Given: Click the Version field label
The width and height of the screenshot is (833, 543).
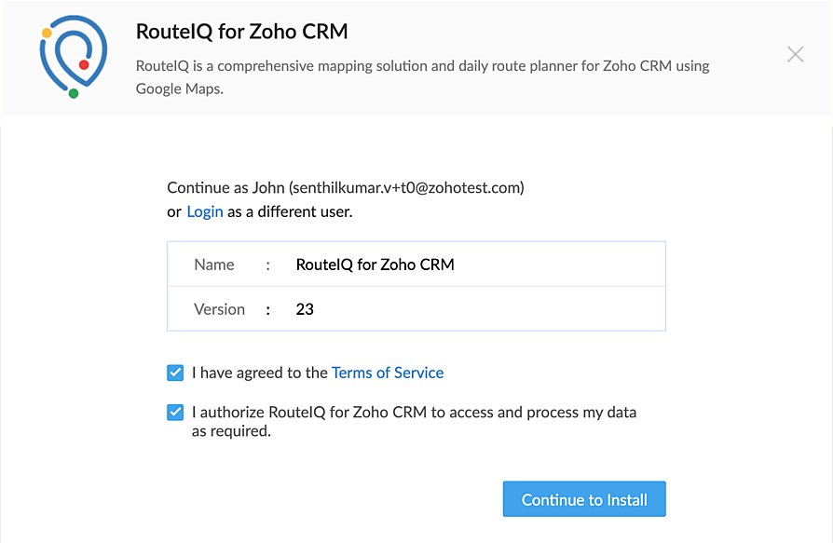Looking at the screenshot, I should tap(219, 309).
